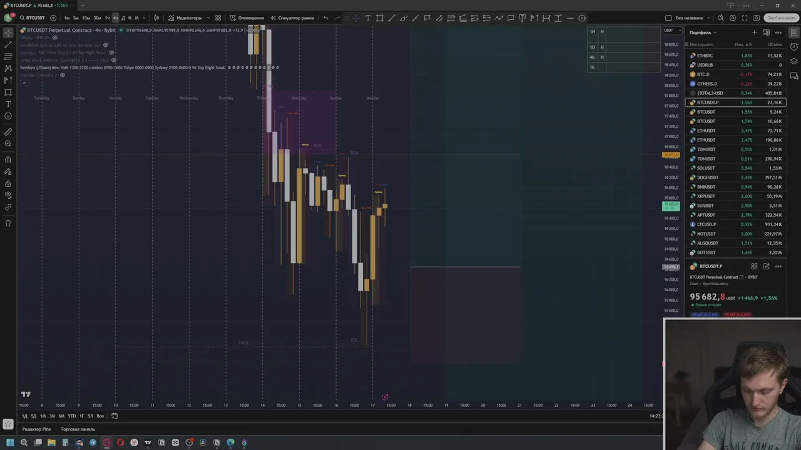
Task: Click the Опубликовать publish button
Action: [782, 18]
